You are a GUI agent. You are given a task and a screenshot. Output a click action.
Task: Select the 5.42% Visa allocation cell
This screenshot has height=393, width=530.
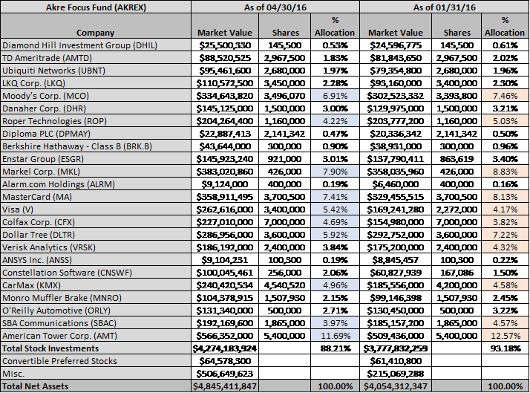(335, 210)
